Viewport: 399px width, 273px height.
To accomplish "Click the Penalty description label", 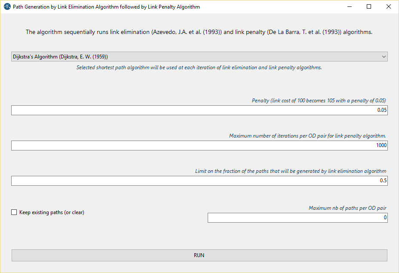I will (x=319, y=101).
